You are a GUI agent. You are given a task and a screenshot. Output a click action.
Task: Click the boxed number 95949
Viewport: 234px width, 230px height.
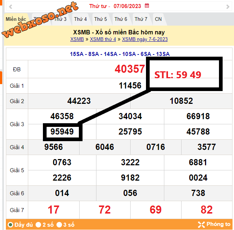(x=62, y=132)
